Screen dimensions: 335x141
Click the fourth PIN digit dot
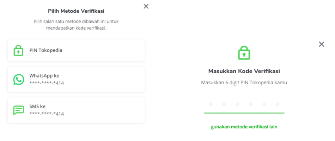click(251, 104)
